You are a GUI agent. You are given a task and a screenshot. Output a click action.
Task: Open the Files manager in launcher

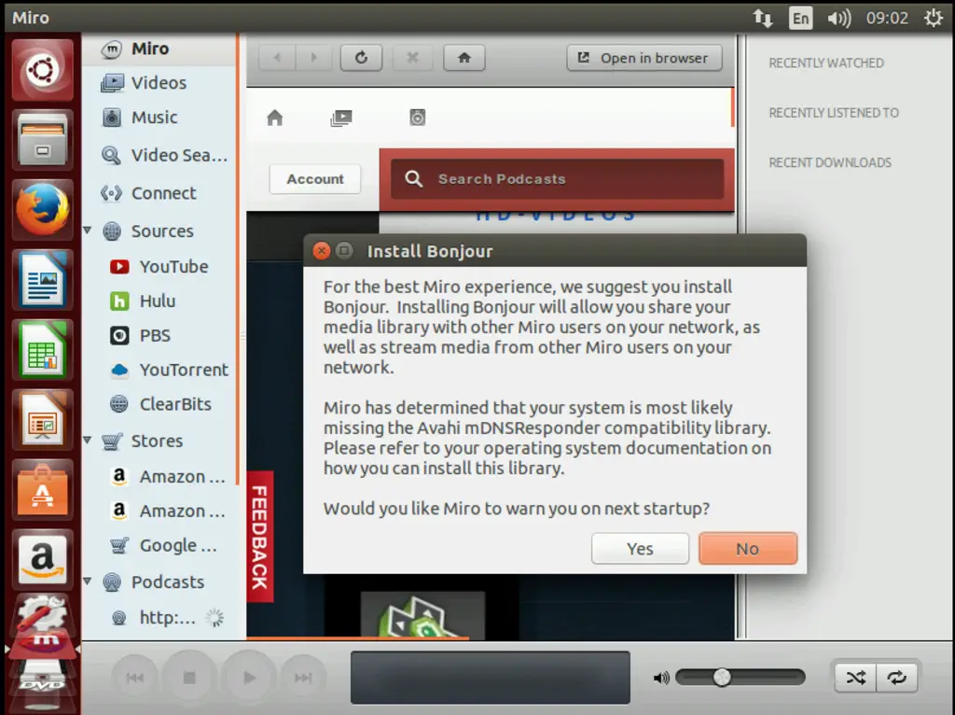pos(42,140)
